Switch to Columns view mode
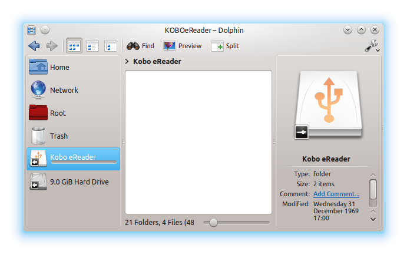This screenshot has width=407, height=255. pyautogui.click(x=110, y=46)
